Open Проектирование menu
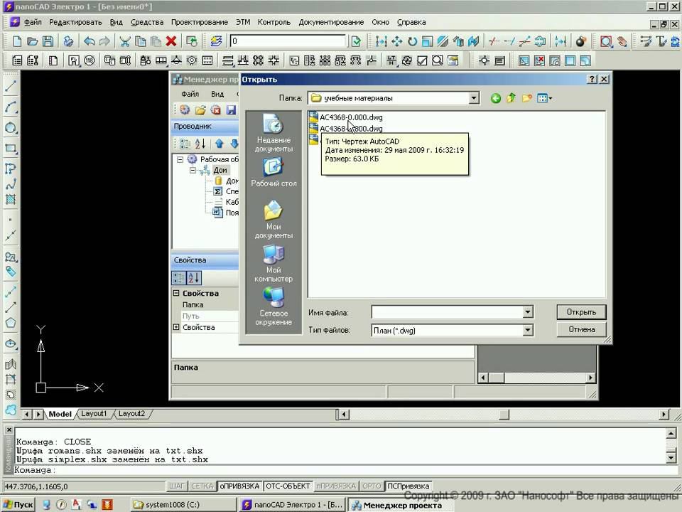Image resolution: width=682 pixels, height=512 pixels. pyautogui.click(x=199, y=22)
